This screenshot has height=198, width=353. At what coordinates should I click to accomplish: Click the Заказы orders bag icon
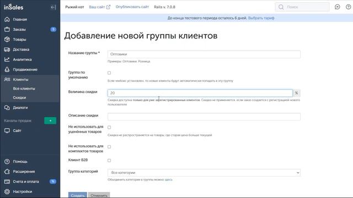[7, 29]
